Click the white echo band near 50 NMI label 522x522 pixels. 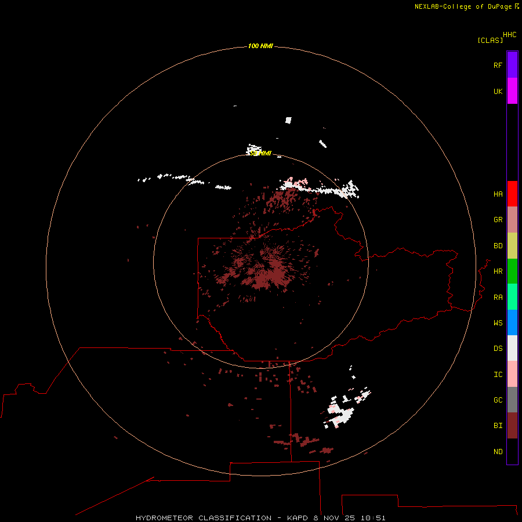point(253,149)
